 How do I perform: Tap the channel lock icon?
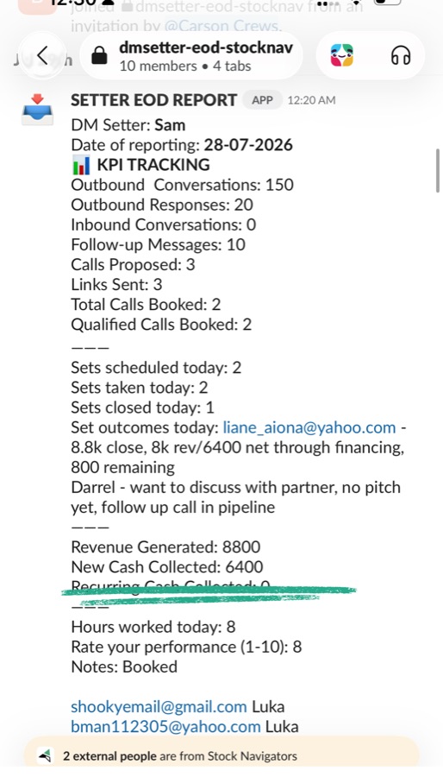(x=99, y=55)
